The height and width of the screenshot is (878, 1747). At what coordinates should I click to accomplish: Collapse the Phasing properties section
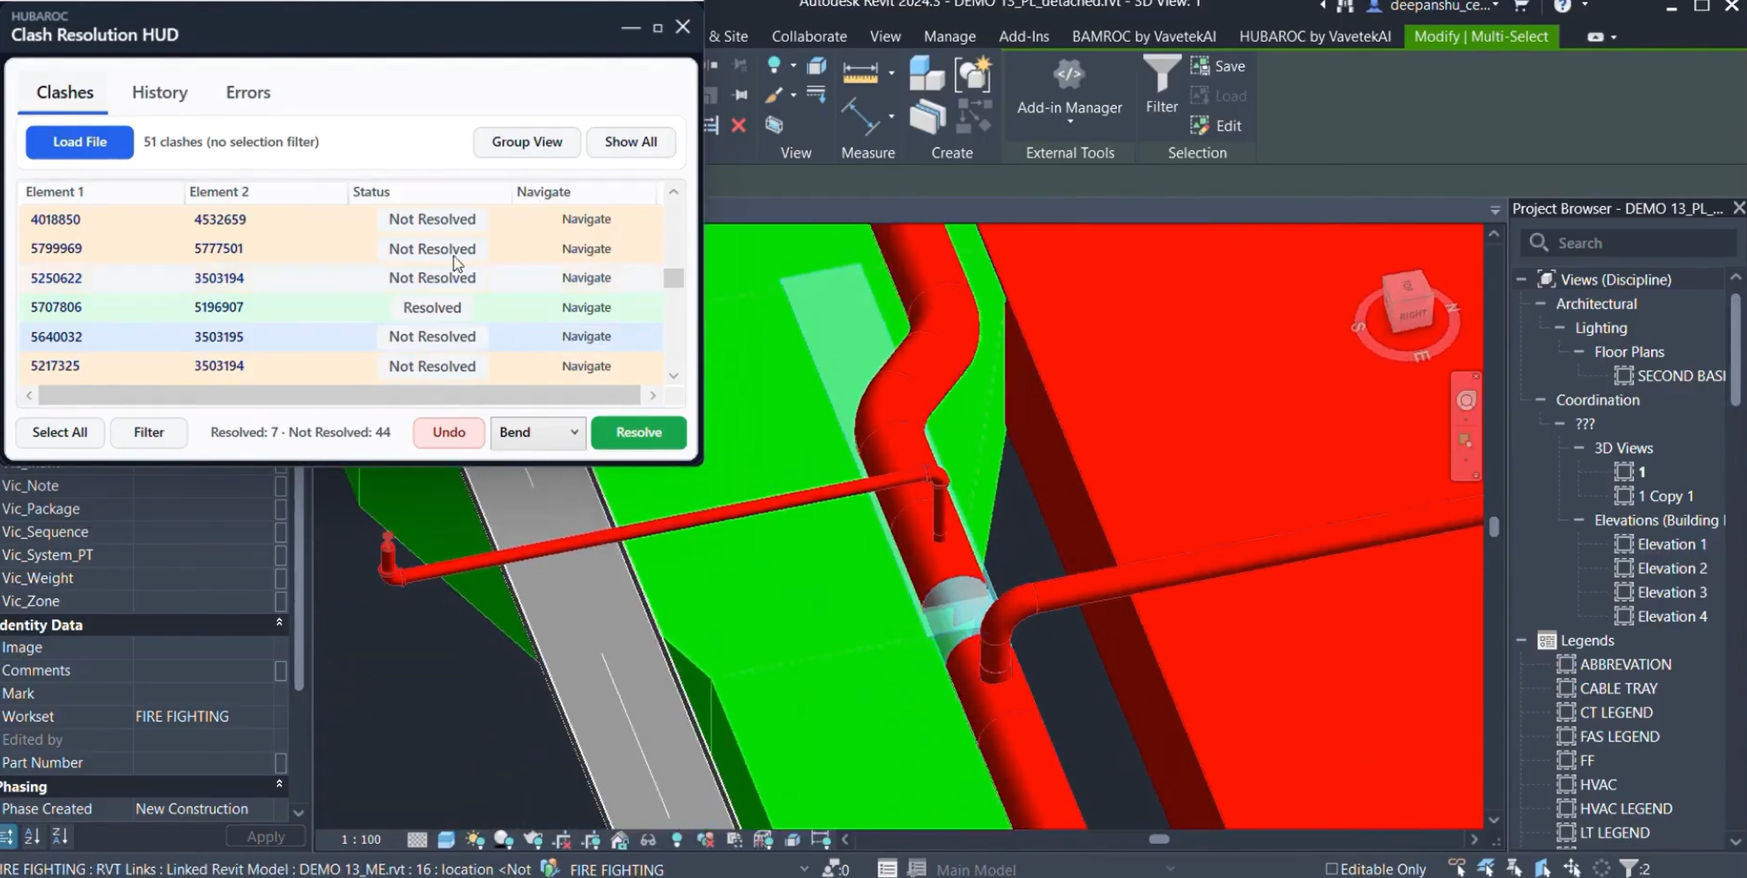279,783
